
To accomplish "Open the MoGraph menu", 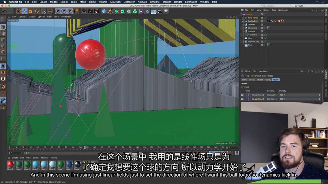I will 115,2.
